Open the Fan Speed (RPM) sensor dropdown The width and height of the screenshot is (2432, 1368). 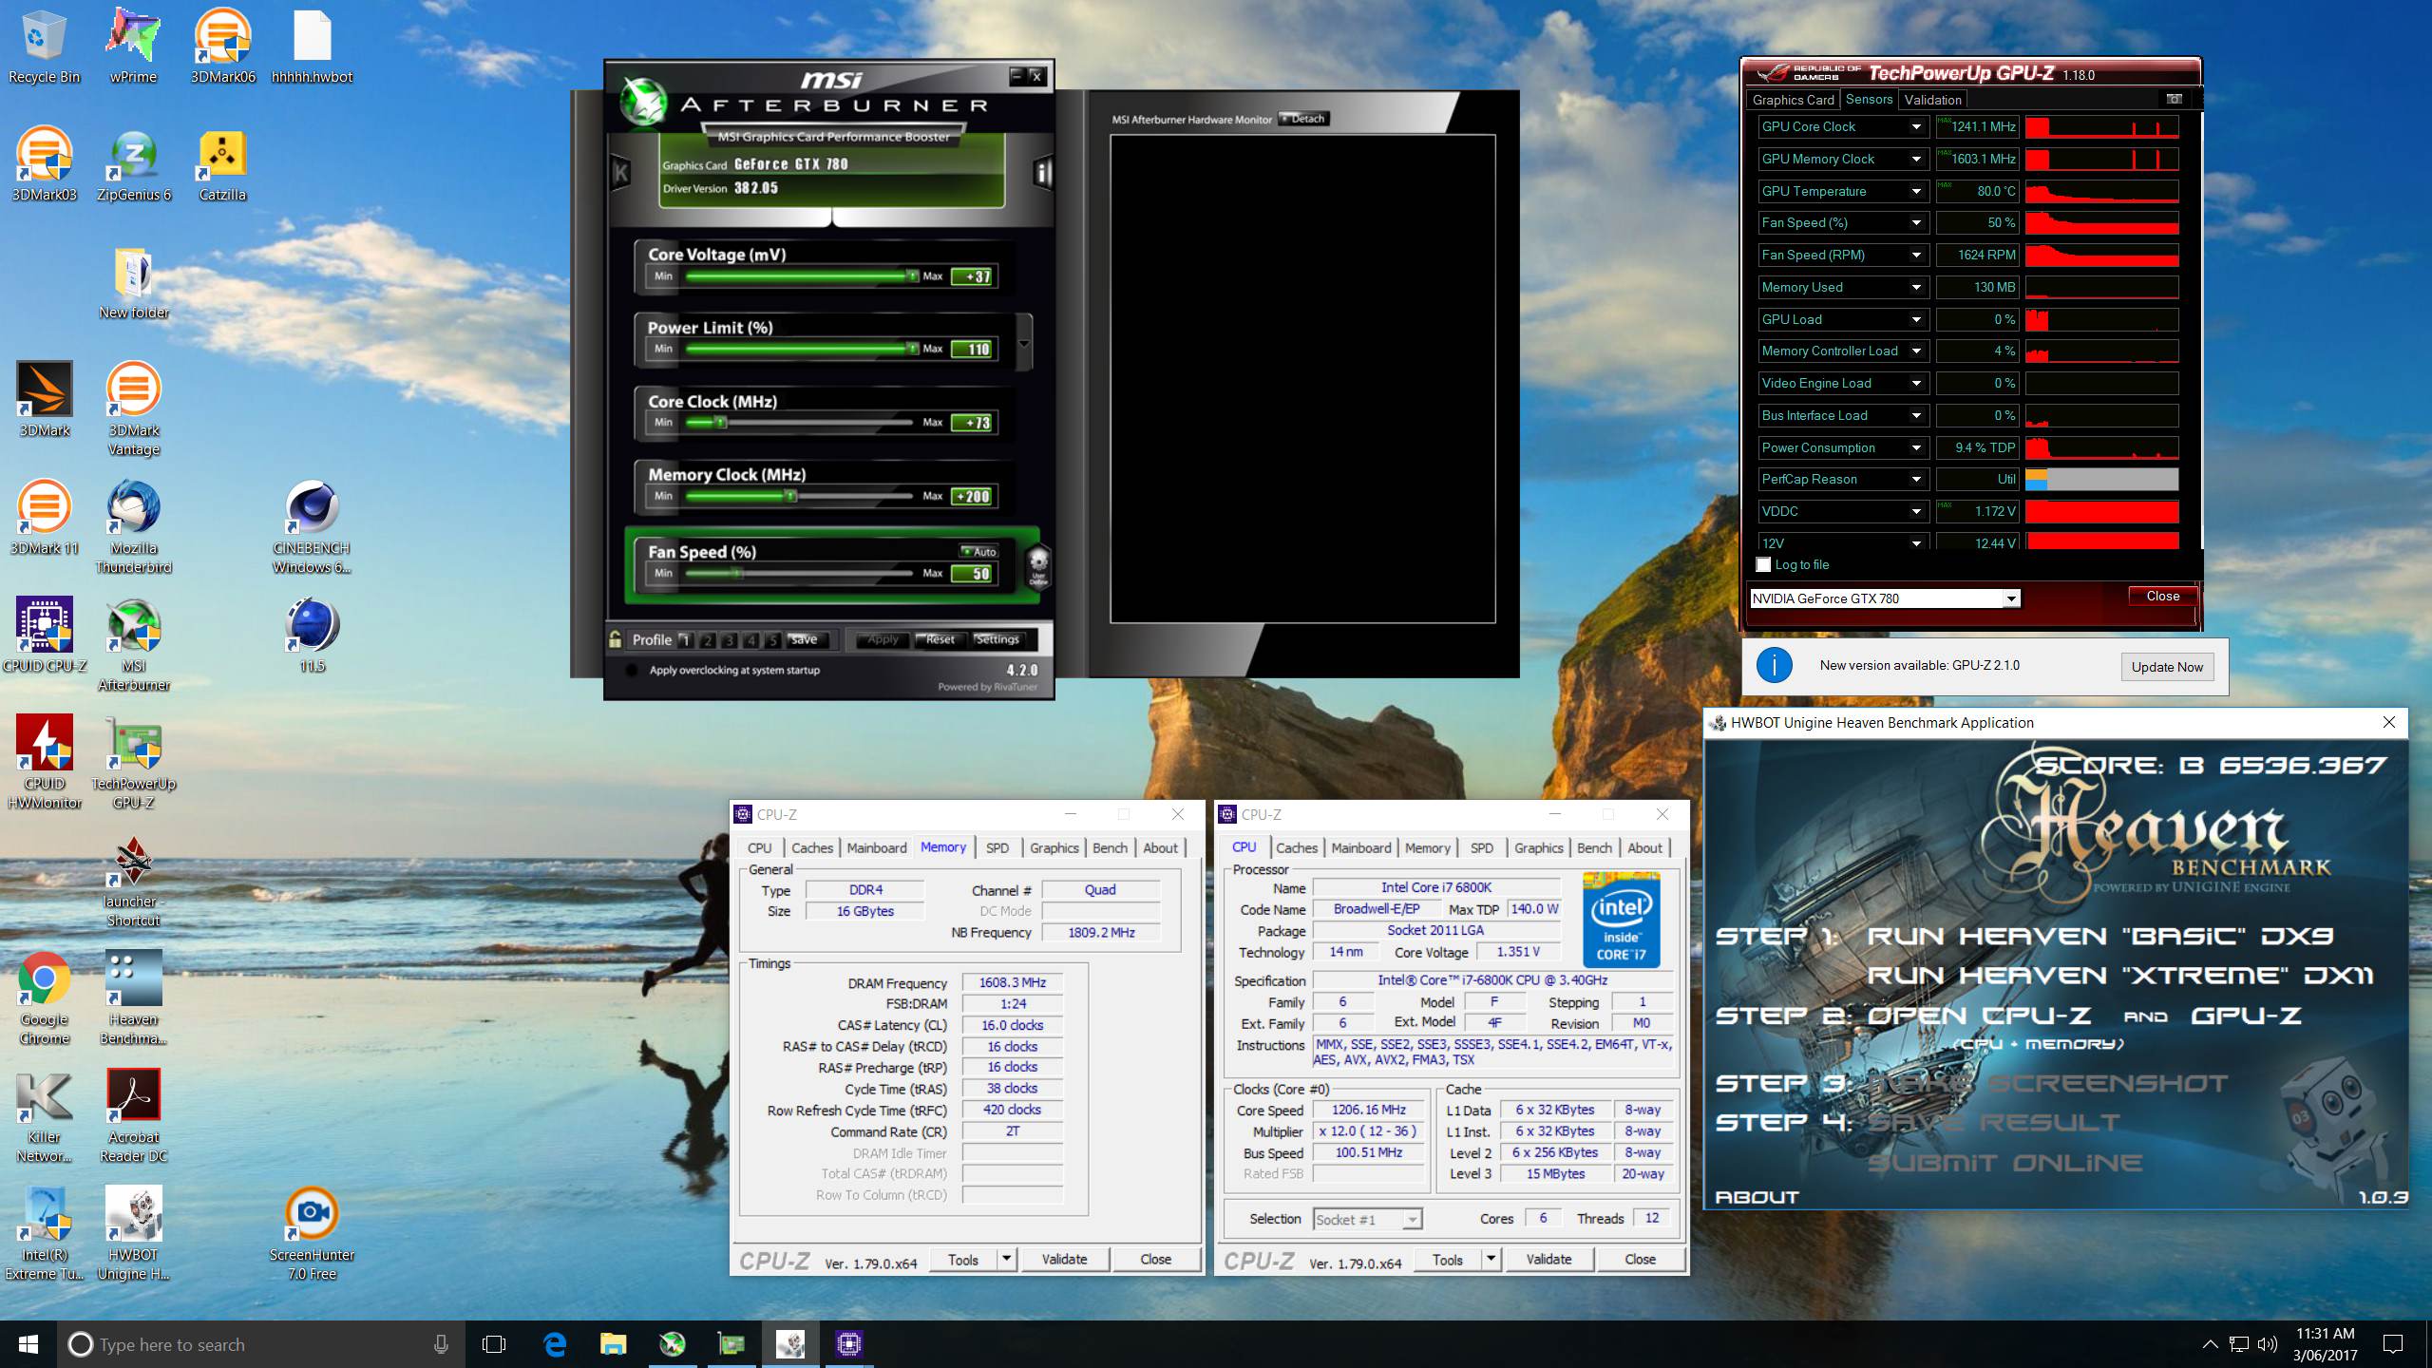(1916, 256)
